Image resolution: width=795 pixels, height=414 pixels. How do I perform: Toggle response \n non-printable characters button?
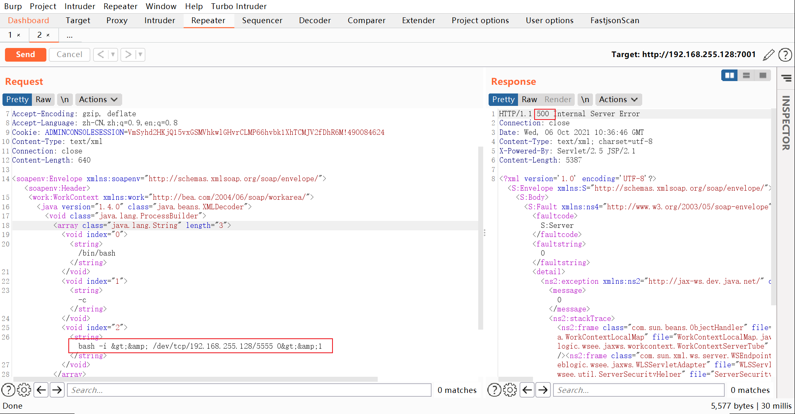coord(585,100)
